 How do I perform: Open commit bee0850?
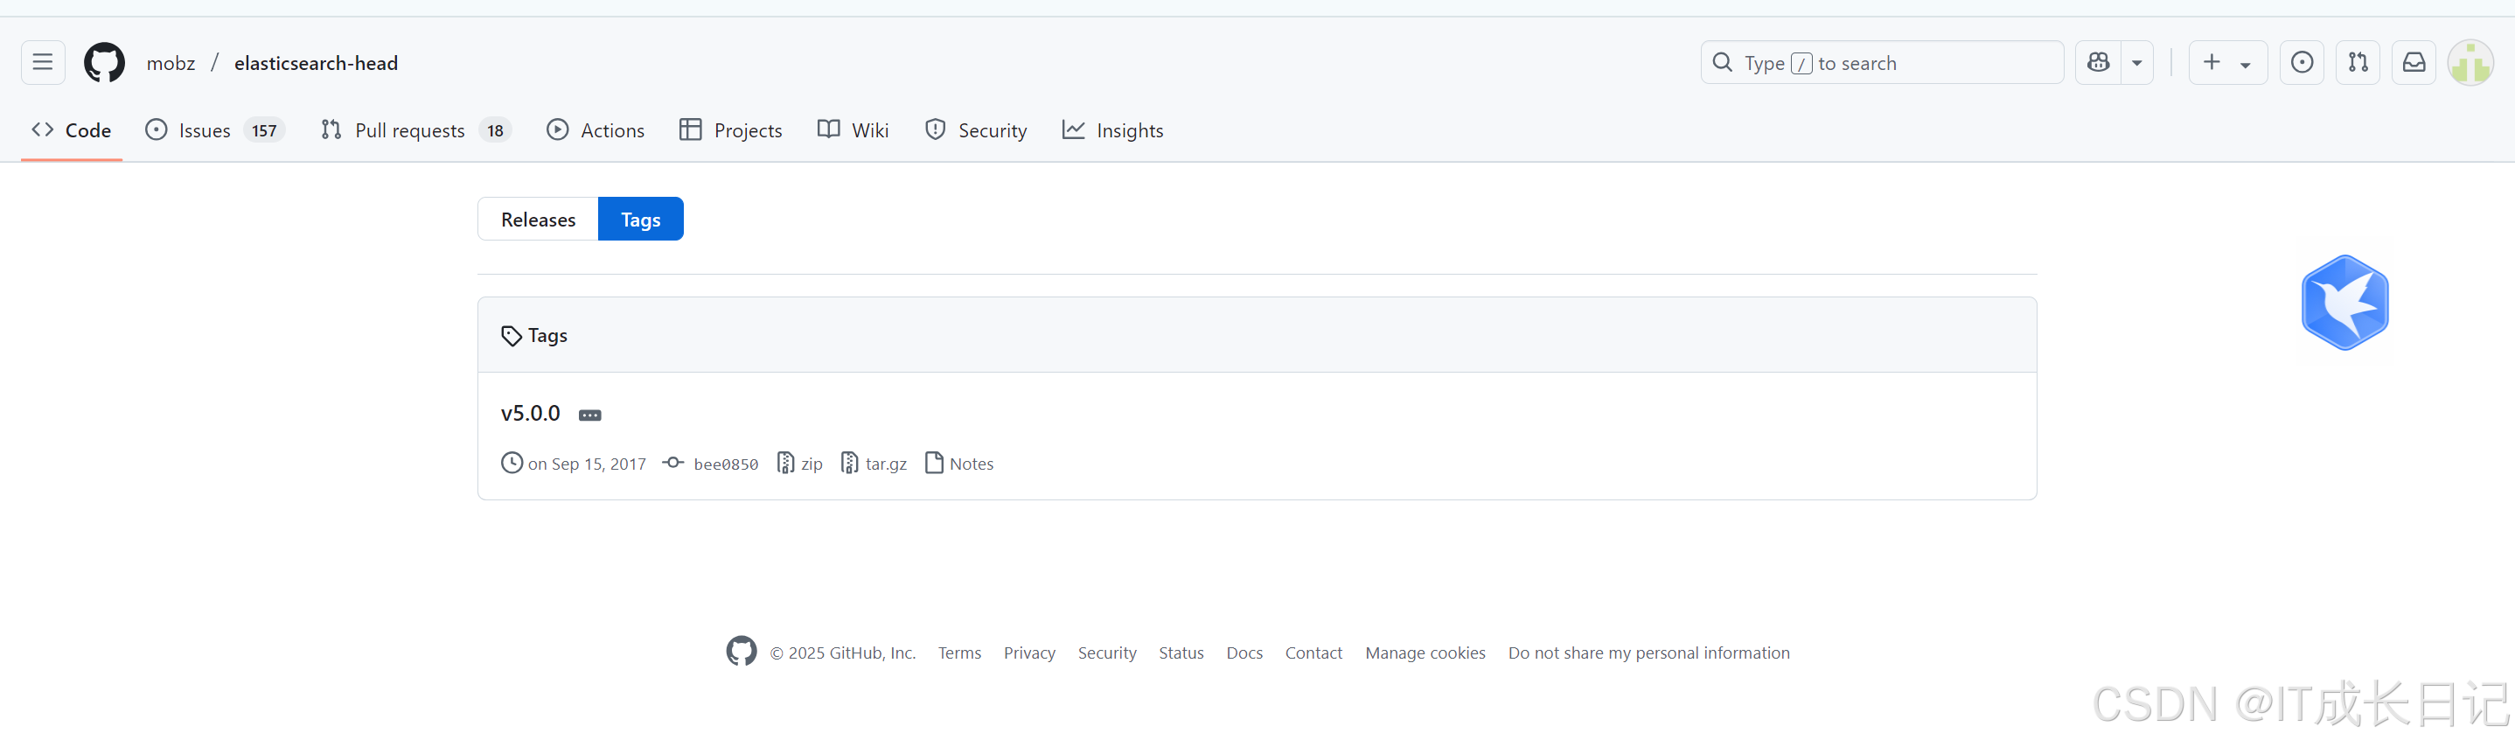point(726,464)
